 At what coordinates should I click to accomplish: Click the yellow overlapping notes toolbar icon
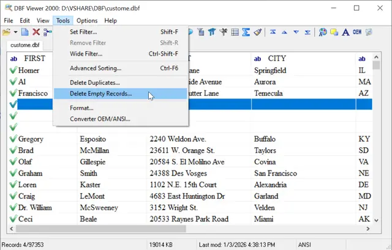(334, 32)
